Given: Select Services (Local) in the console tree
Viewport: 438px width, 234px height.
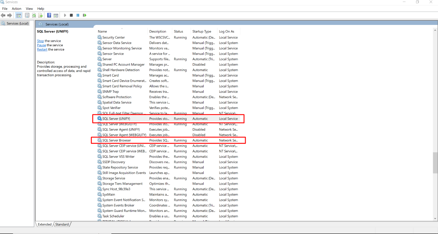Looking at the screenshot, I should coord(18,23).
